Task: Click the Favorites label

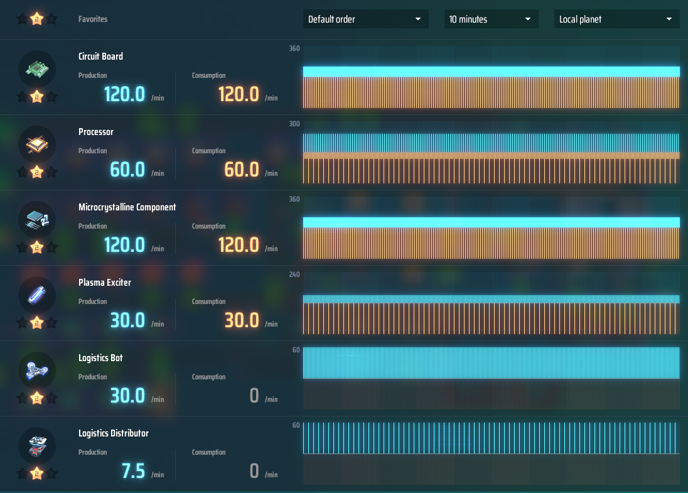Action: (x=93, y=19)
